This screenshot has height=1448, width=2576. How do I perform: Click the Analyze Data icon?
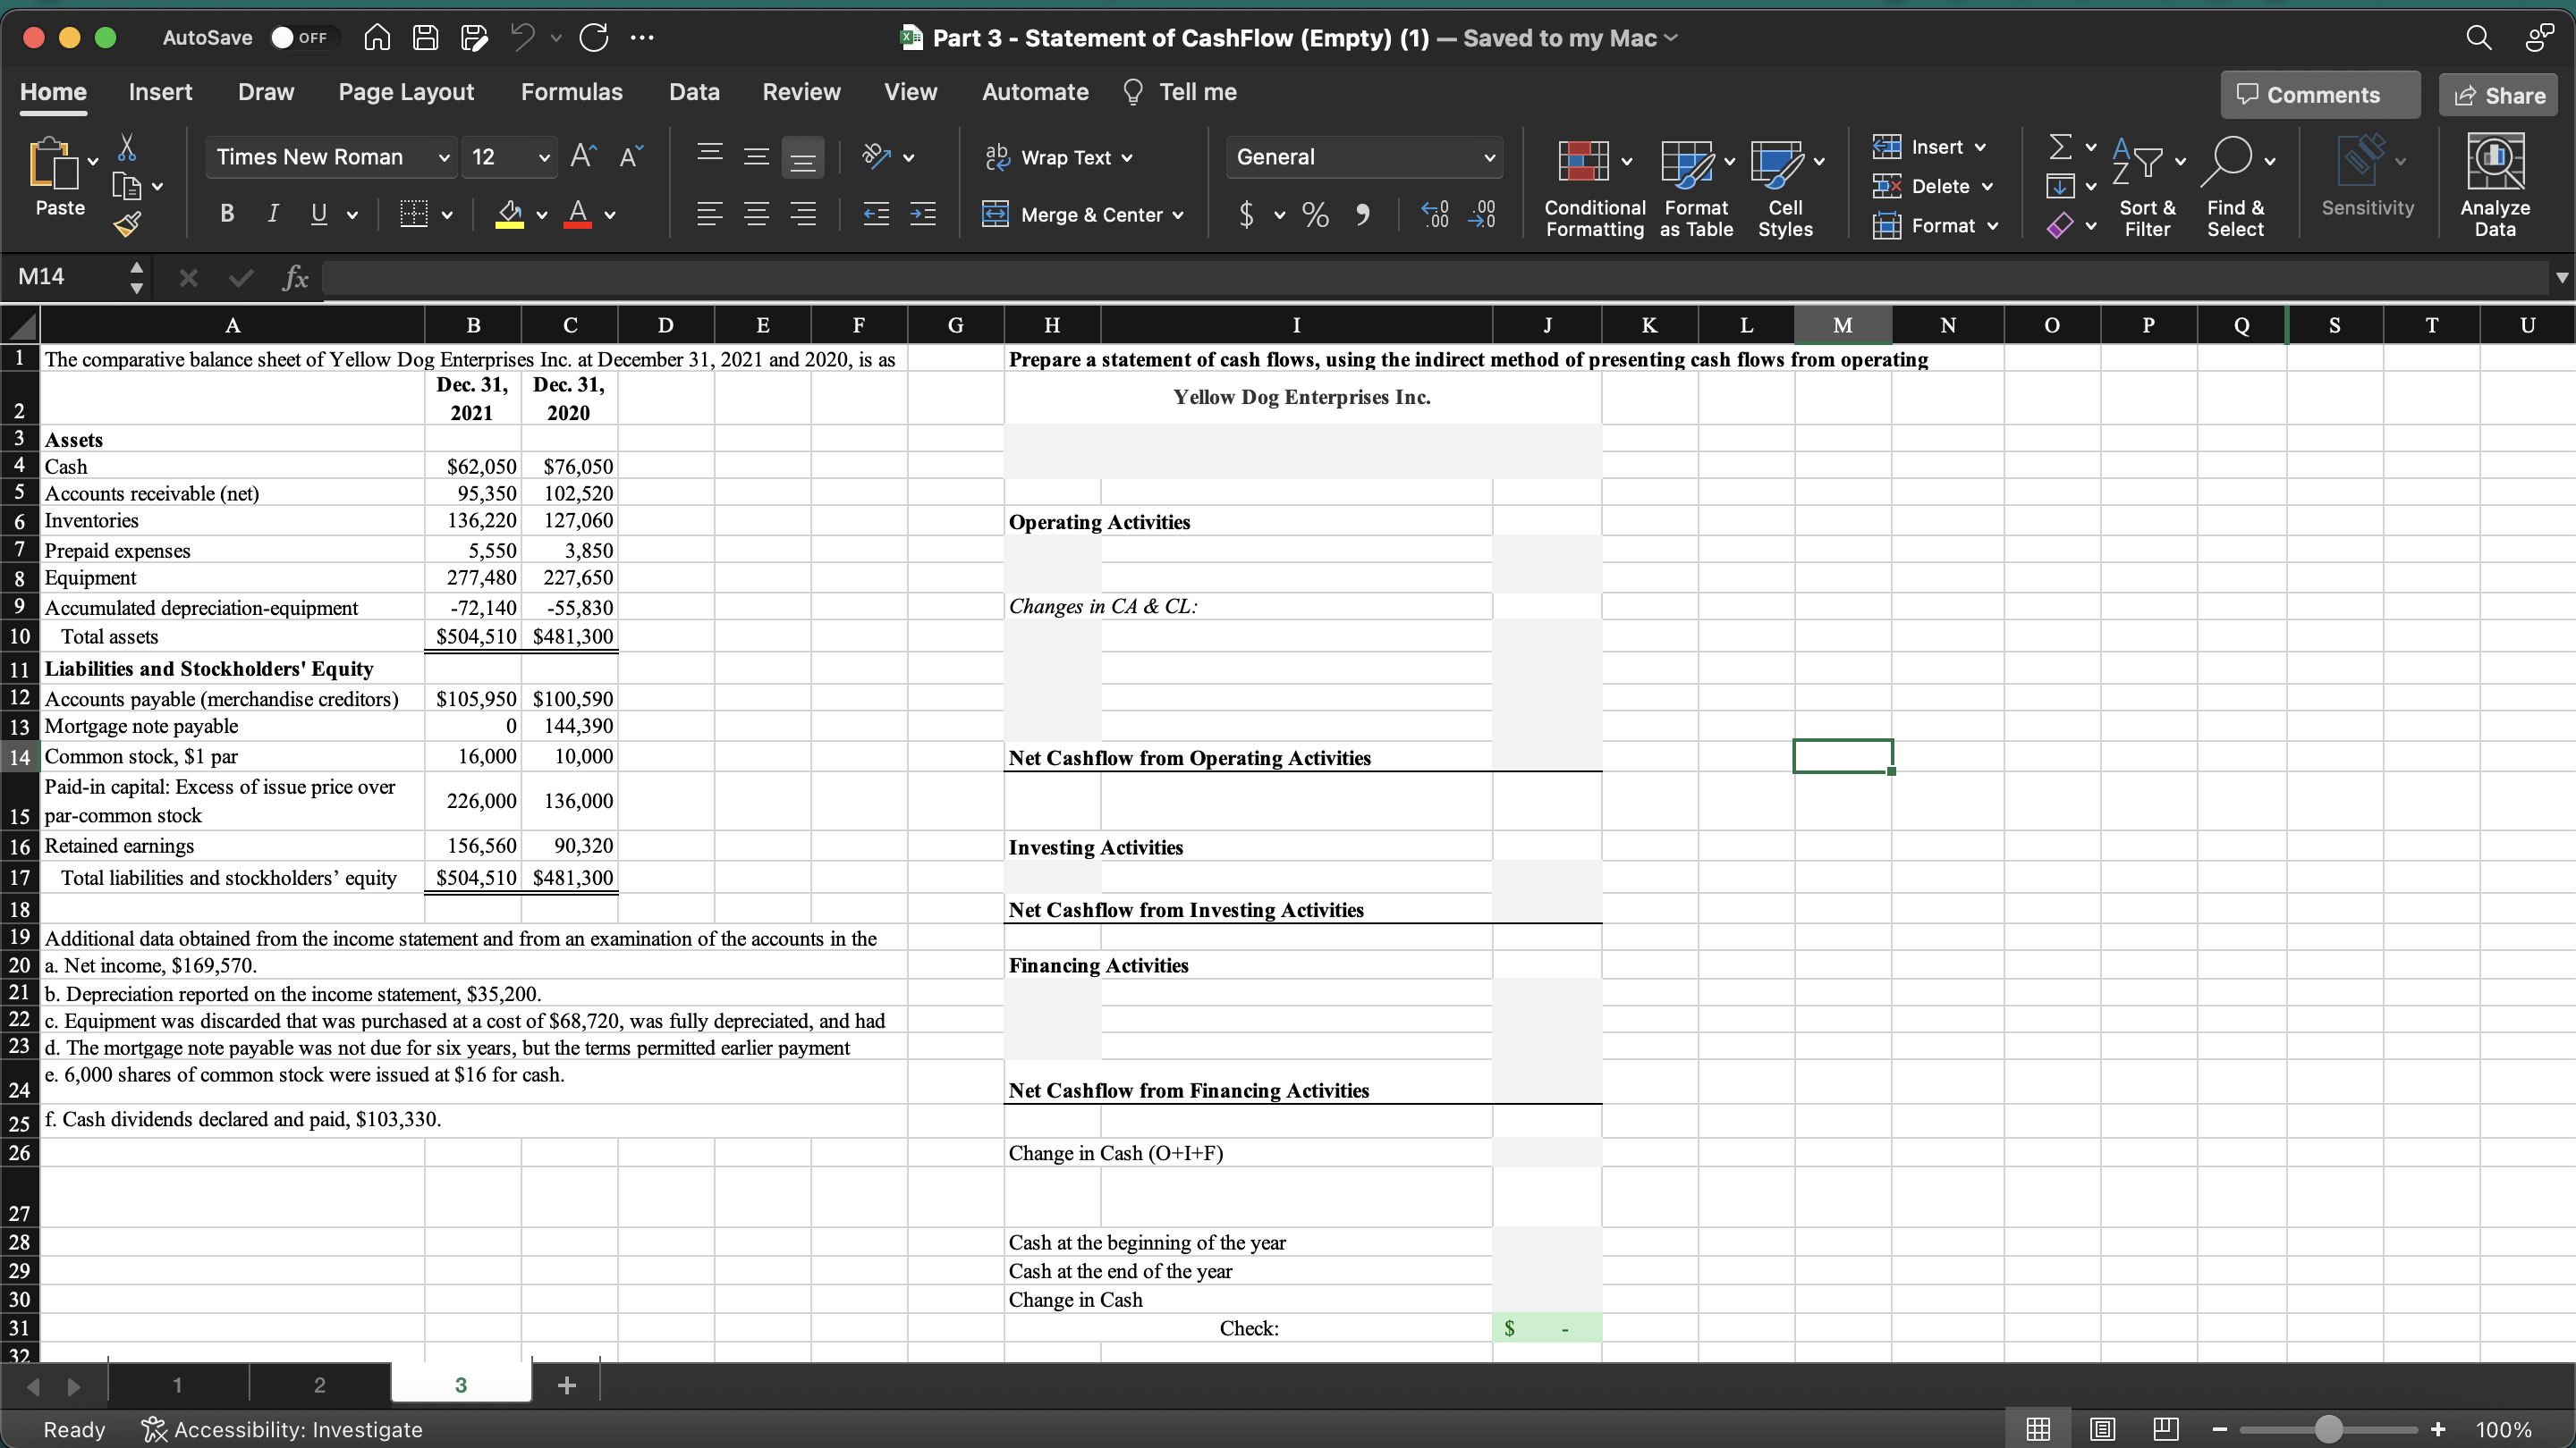(x=2494, y=162)
